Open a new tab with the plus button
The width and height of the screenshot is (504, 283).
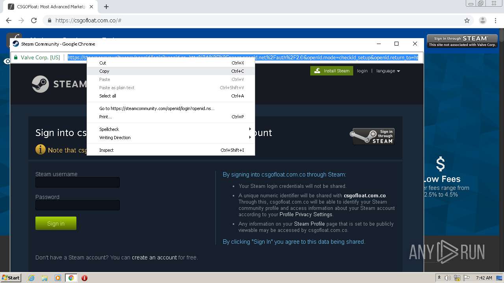[106, 7]
